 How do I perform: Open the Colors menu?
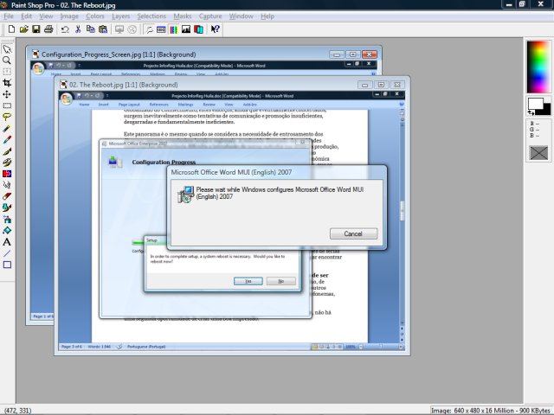95,16
